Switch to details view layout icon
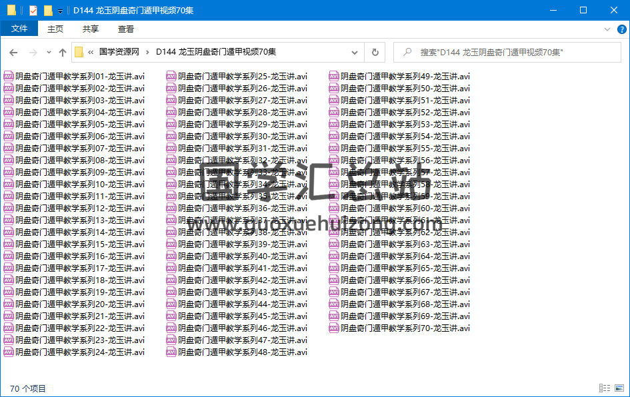Image resolution: width=630 pixels, height=397 pixels. 604,388
